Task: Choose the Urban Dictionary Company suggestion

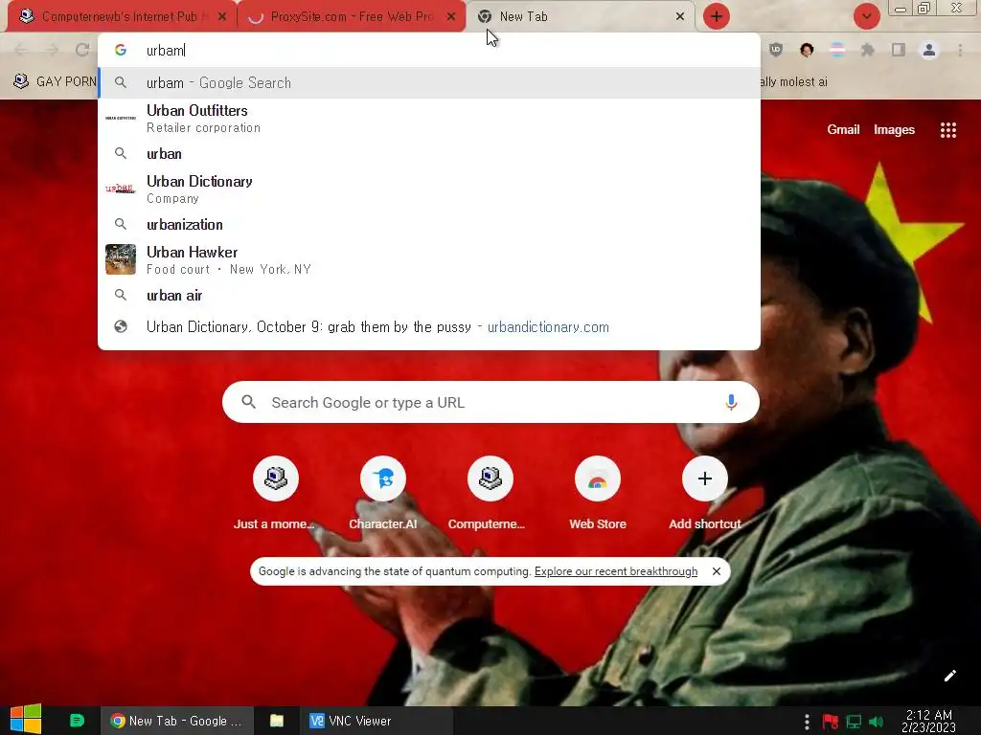Action: click(429, 189)
